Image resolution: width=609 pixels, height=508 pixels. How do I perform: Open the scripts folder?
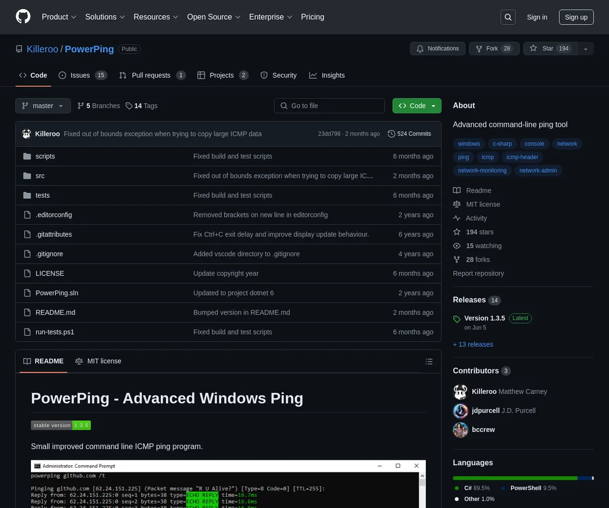click(x=45, y=156)
